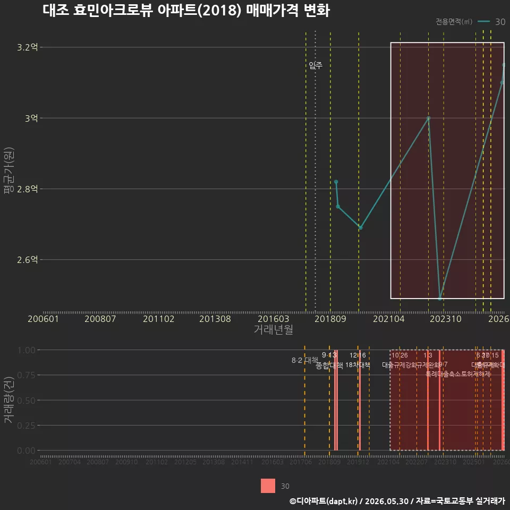Click the 0.75 volume axis label
The height and width of the screenshot is (510, 510).
tap(27, 376)
